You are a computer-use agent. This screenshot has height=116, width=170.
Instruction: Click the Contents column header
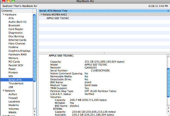17,11
